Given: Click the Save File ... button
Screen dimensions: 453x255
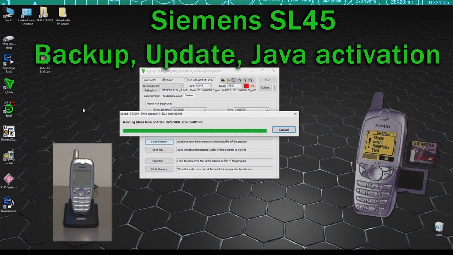Looking at the screenshot, I should point(159,150).
